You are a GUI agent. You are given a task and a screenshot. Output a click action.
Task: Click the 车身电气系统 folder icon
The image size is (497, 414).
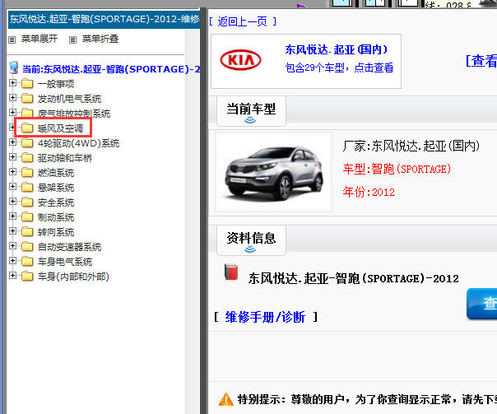click(27, 261)
